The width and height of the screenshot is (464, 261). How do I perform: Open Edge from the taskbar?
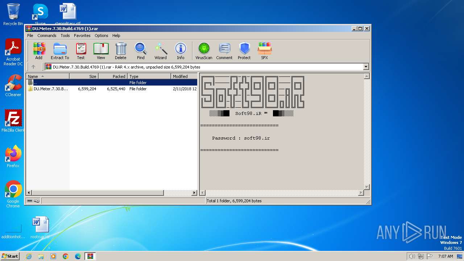78,256
